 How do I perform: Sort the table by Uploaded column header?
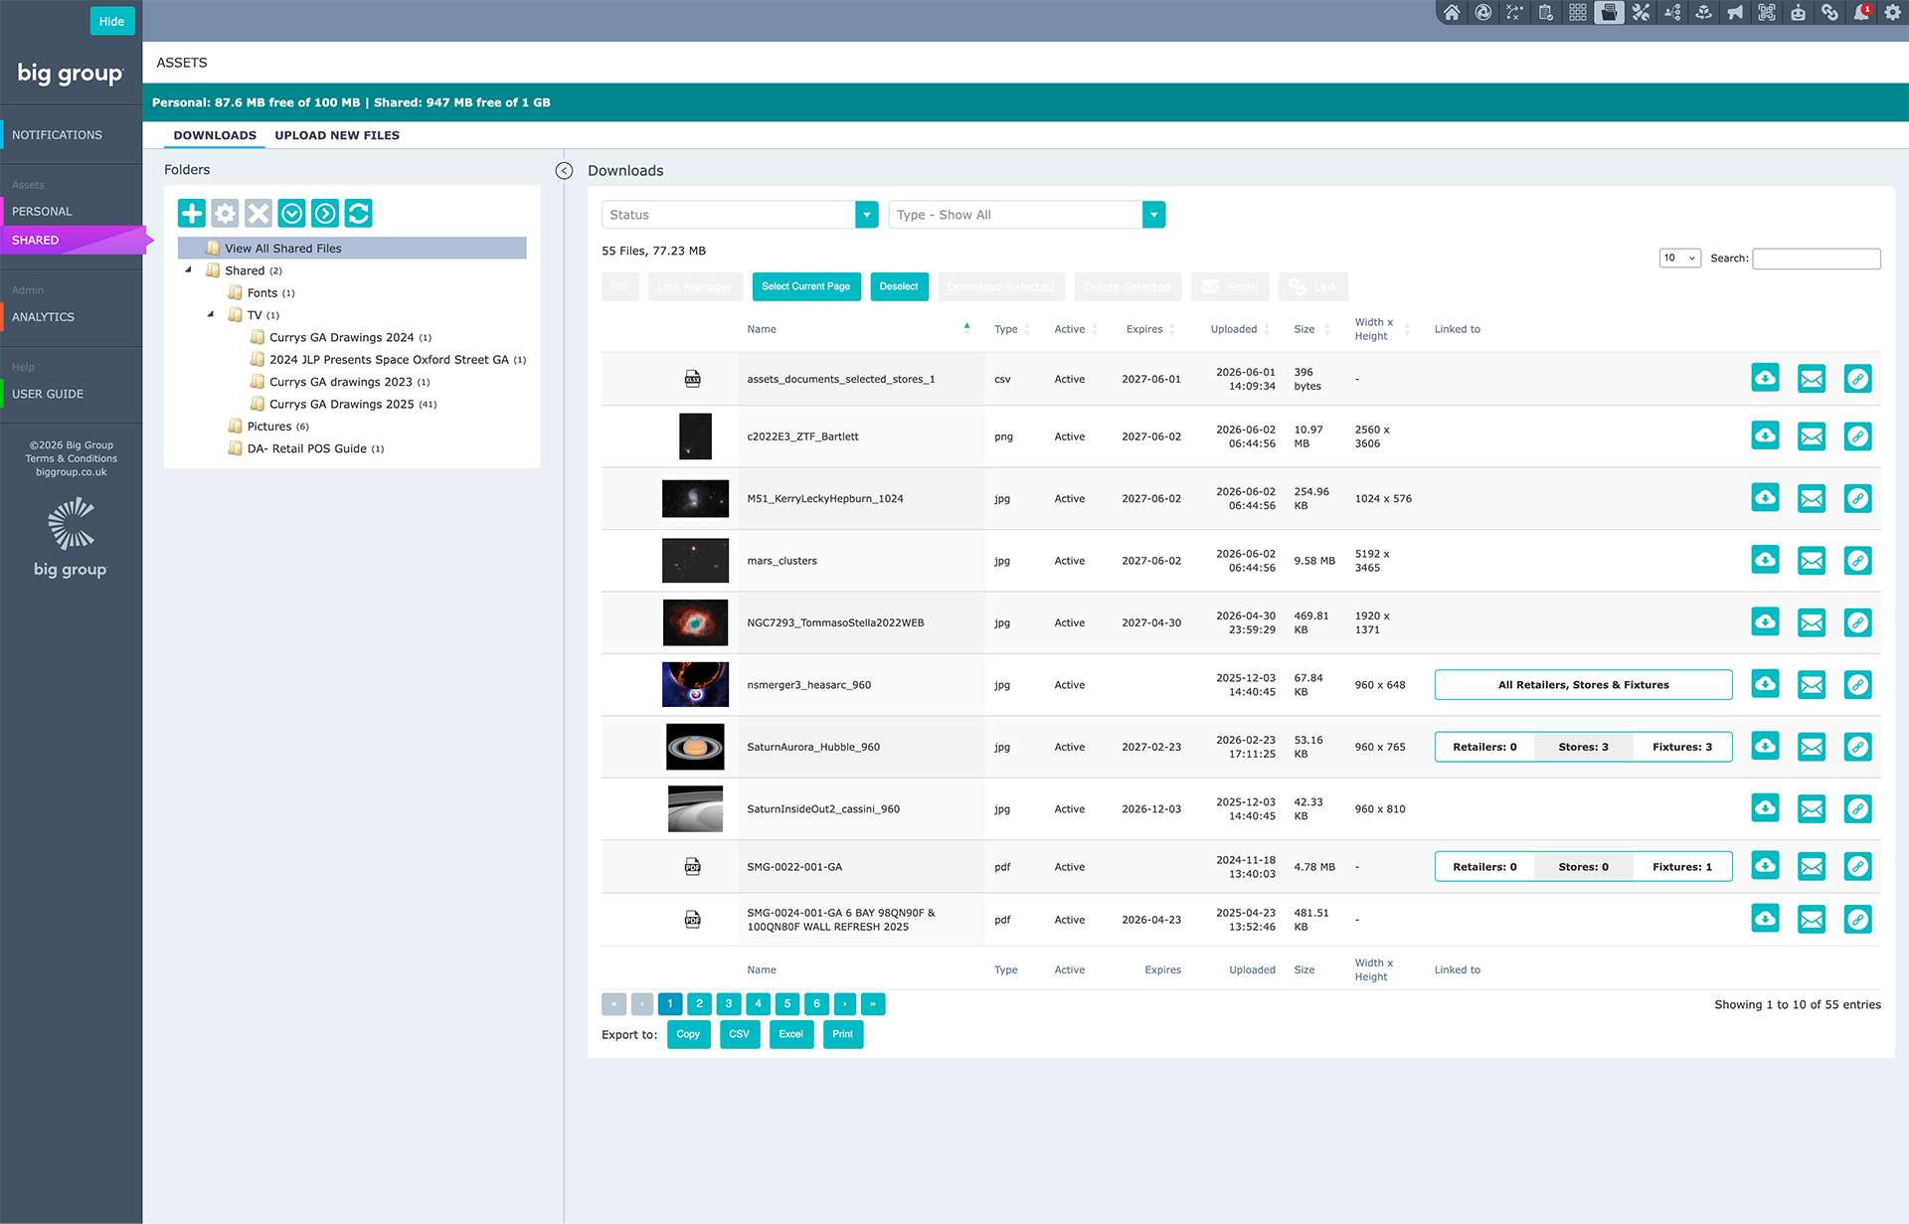(x=1234, y=329)
